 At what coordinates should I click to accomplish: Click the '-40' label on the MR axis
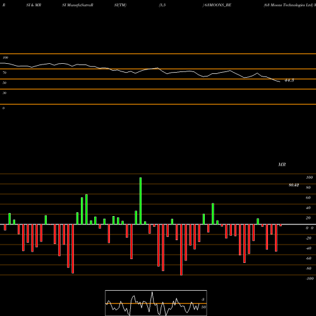[x=308, y=248]
